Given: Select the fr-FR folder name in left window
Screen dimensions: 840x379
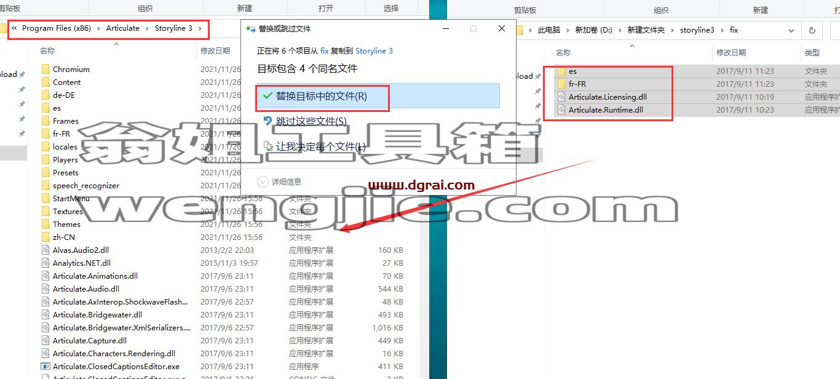Looking at the screenshot, I should [x=61, y=134].
